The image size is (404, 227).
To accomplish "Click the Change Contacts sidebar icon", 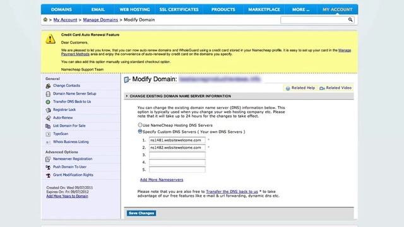I will tap(48, 86).
